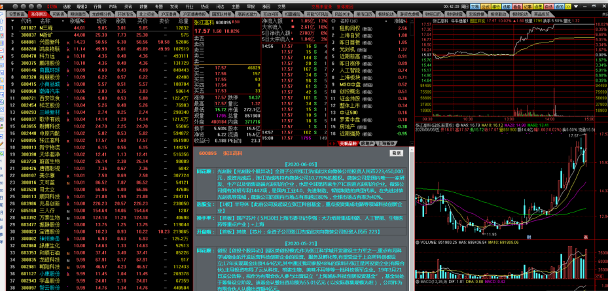Sort by the 总量 column header

pyautogui.click(x=183, y=20)
